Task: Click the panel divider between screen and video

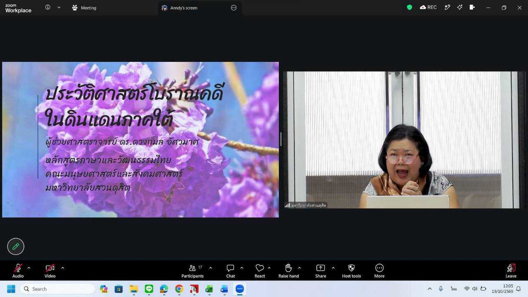Action: point(281,139)
